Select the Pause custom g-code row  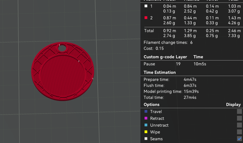click(192, 64)
